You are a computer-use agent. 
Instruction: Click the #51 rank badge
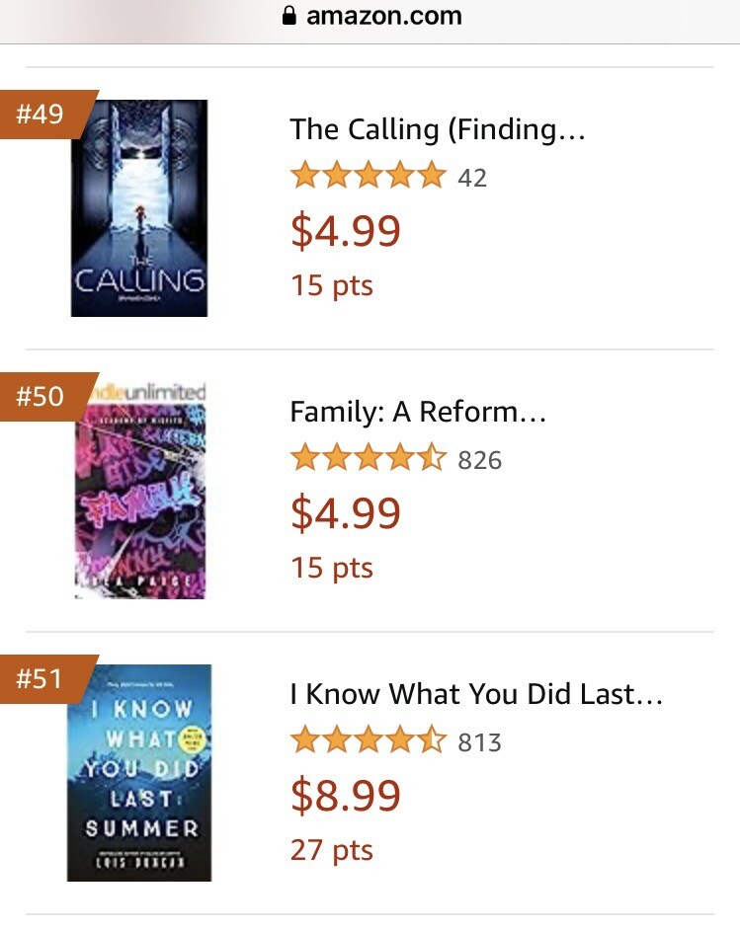point(41,679)
